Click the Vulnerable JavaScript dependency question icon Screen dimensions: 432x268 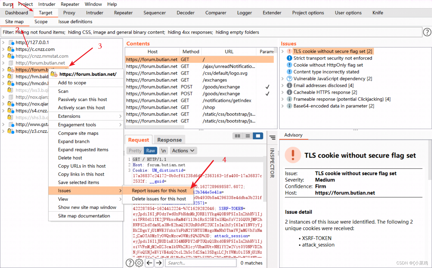pos(289,78)
